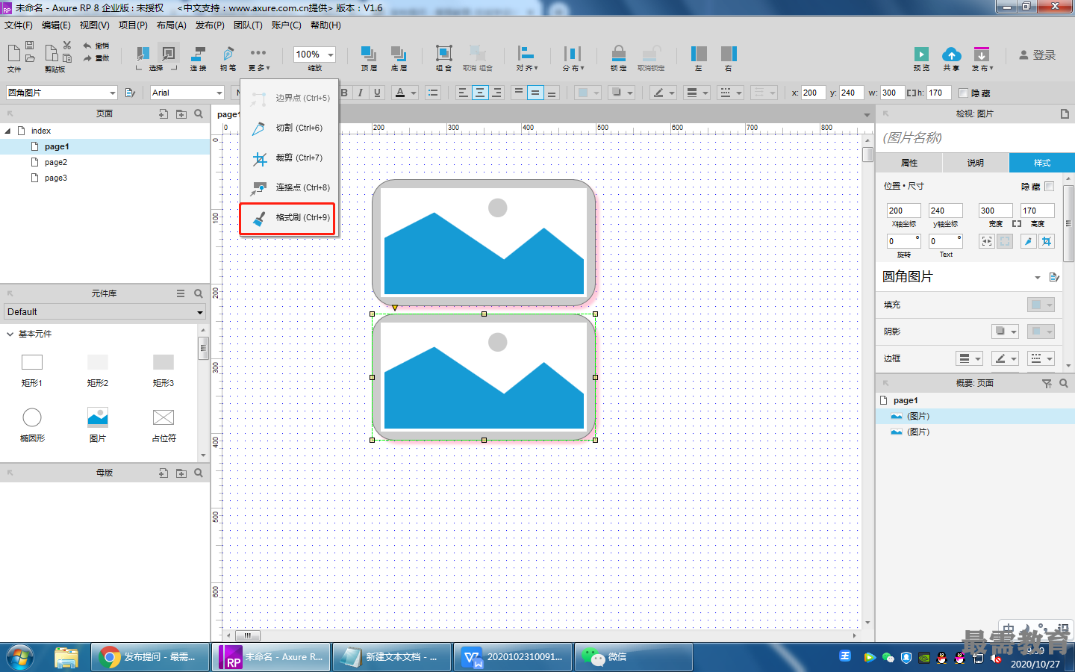Viewport: 1075px width, 672px height.
Task: Click the Connect (连接) tool icon
Action: pyautogui.click(x=199, y=54)
